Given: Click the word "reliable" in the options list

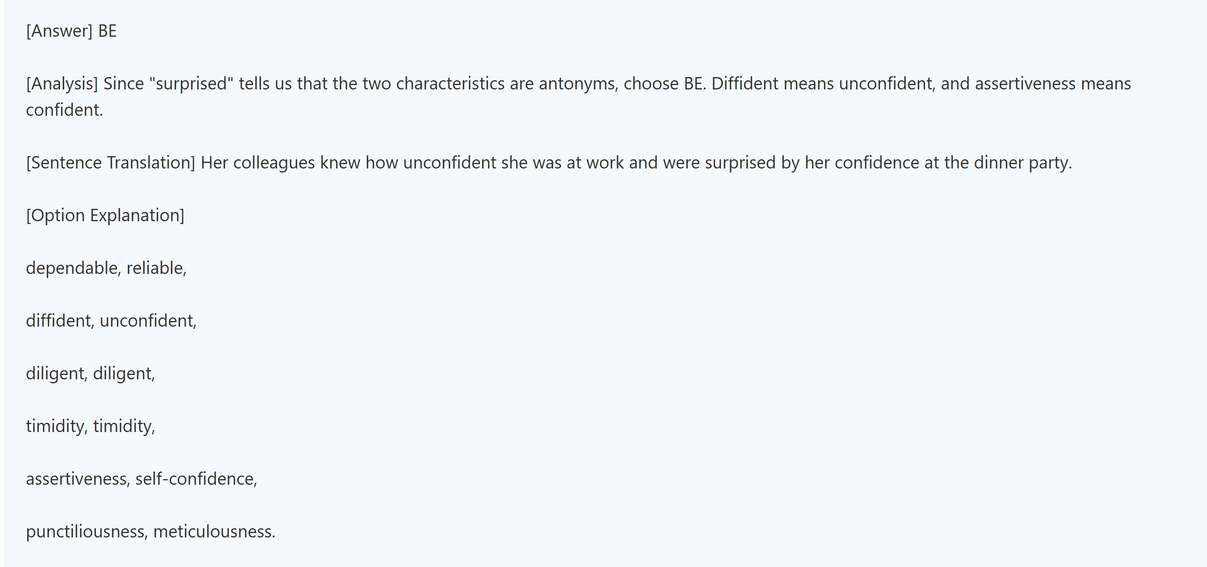Looking at the screenshot, I should tap(156, 268).
